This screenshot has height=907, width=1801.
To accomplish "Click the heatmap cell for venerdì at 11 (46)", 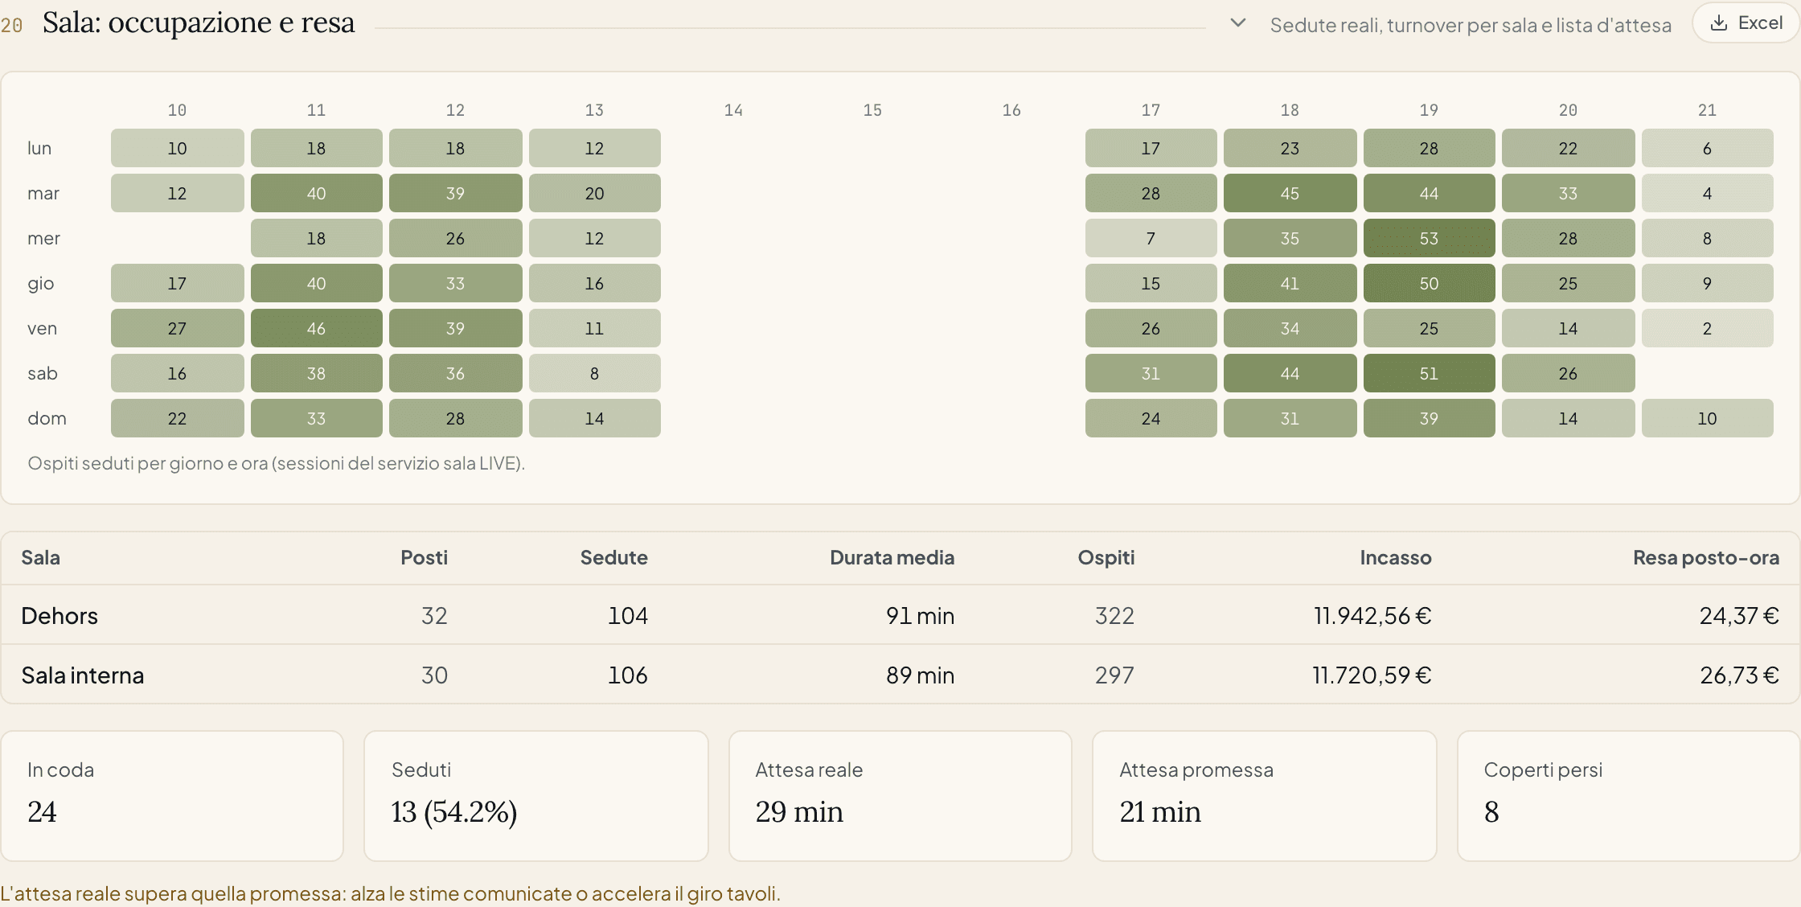I will point(316,328).
